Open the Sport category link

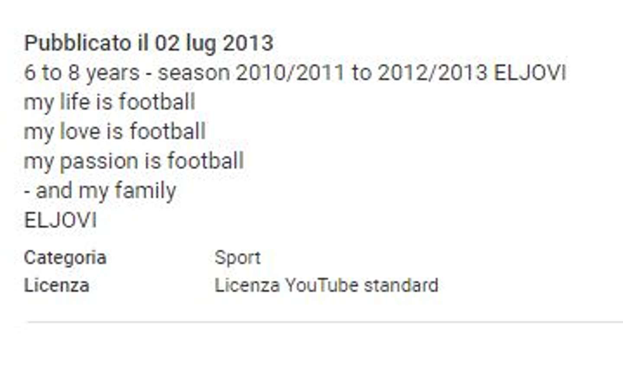point(238,258)
